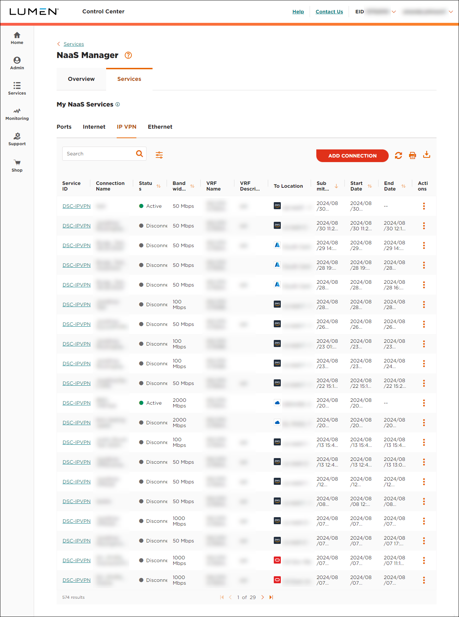The width and height of the screenshot is (459, 617).
Task: Sort table by Start Date
Action: (370, 186)
